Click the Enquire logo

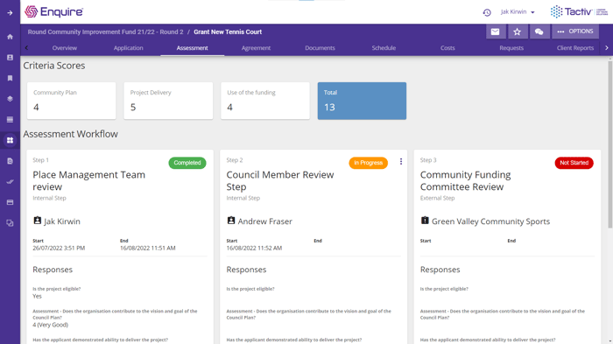[53, 11]
